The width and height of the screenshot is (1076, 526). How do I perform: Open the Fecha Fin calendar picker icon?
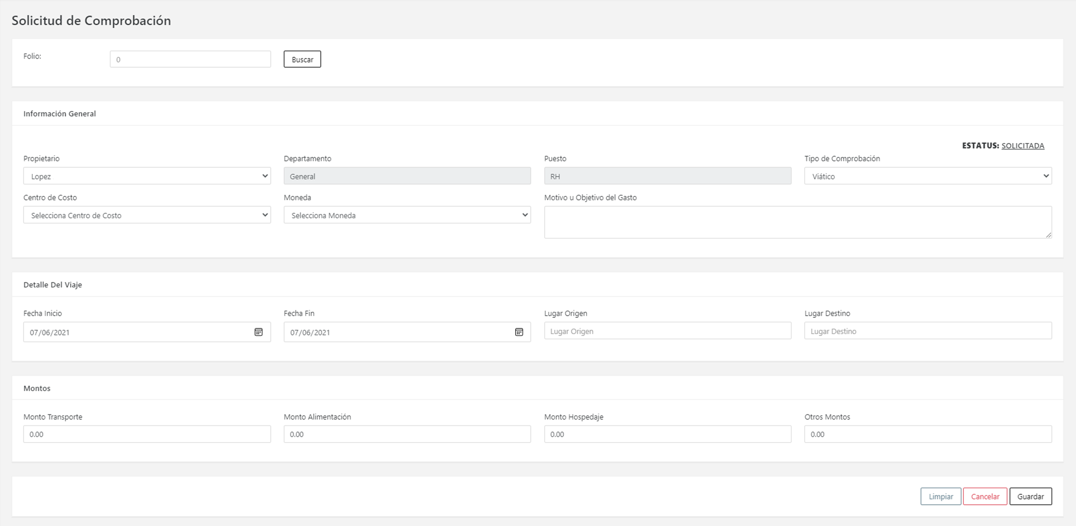click(519, 332)
